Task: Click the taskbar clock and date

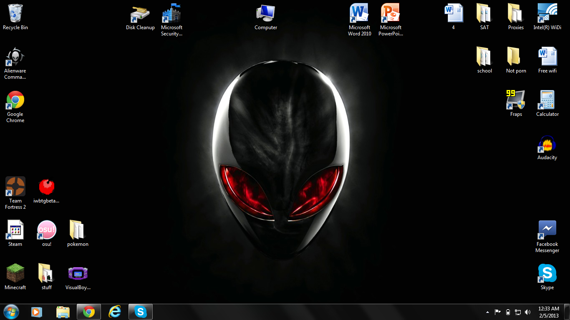Action: pos(548,312)
